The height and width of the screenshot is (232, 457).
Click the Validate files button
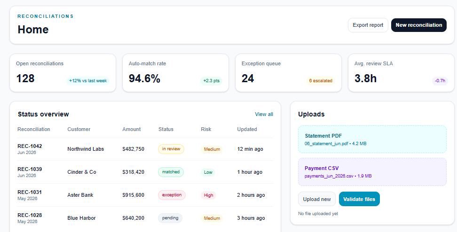359,199
